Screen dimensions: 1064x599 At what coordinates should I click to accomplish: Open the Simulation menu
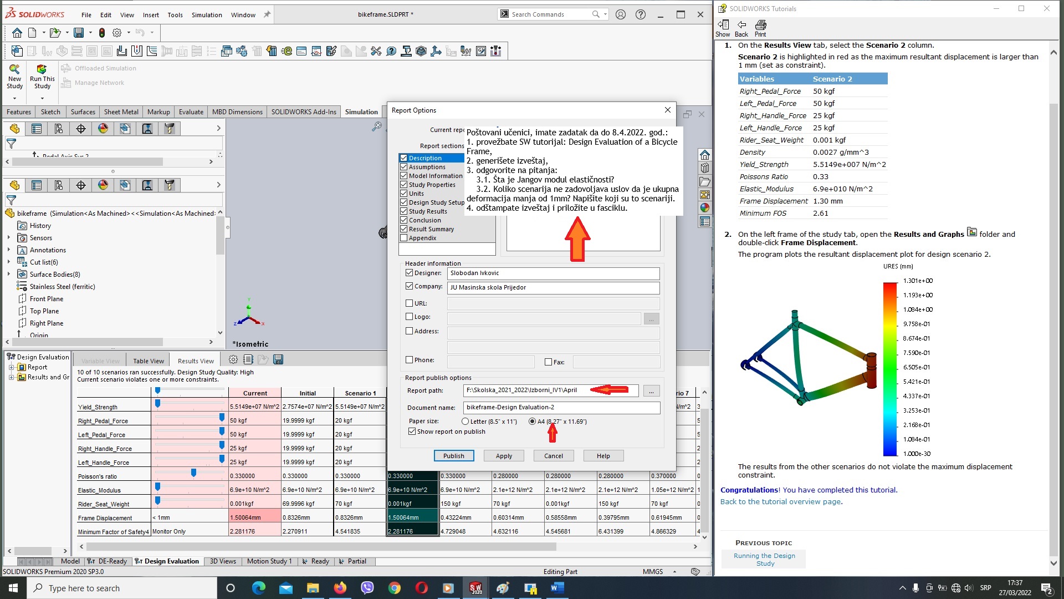pyautogui.click(x=207, y=15)
